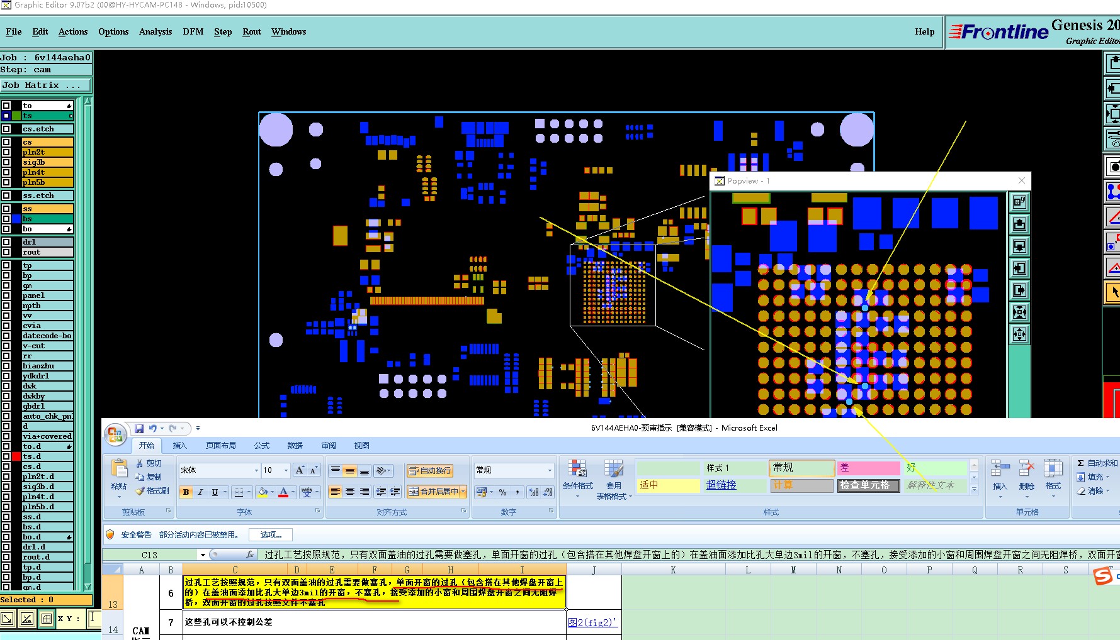This screenshot has width=1120, height=640.
Task: Open the Genesis DFM menu
Action: coord(193,31)
